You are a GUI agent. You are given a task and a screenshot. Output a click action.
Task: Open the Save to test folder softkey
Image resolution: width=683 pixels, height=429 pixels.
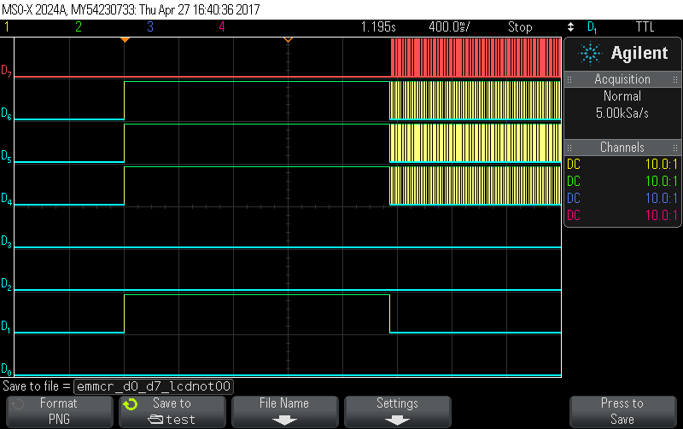172,411
